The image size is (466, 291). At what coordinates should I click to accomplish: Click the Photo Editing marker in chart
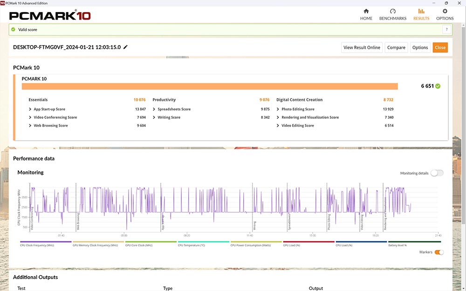329,222
